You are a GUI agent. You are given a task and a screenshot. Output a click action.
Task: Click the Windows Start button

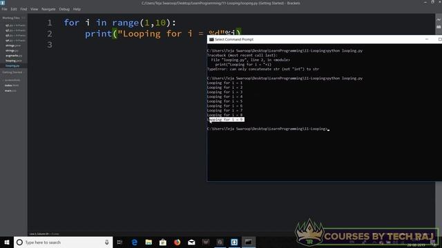click(x=7, y=242)
